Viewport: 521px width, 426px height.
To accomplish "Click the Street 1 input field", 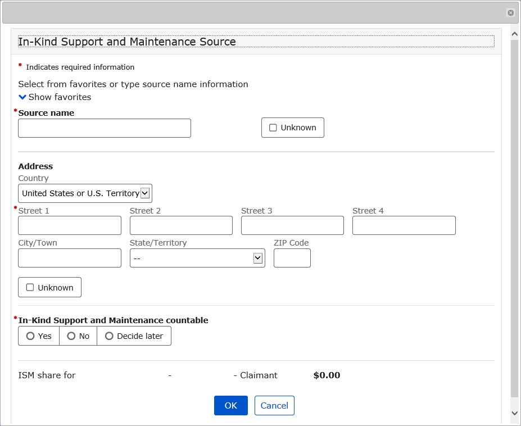I will coord(70,225).
